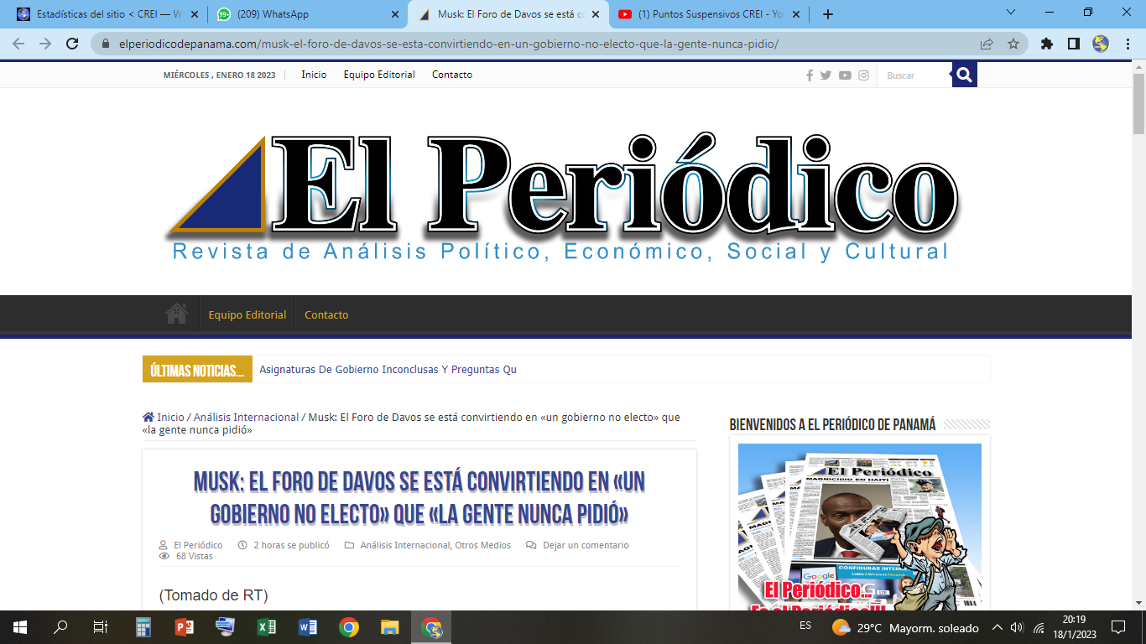
Task: Open new tab with plus button
Action: pos(828,14)
